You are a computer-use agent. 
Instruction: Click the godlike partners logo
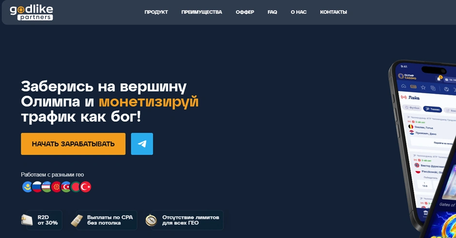[31, 13]
